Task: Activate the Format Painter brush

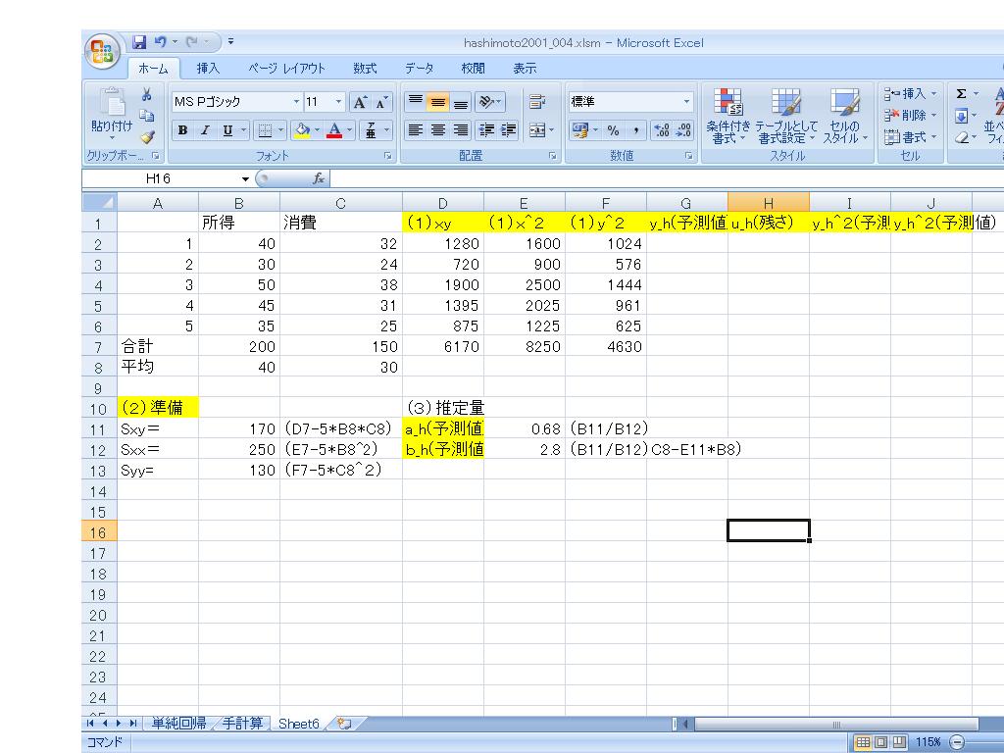Action: click(147, 136)
